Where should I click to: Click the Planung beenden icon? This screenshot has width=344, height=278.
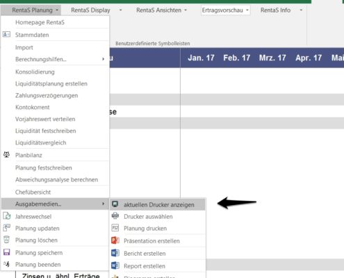[x=7, y=264]
